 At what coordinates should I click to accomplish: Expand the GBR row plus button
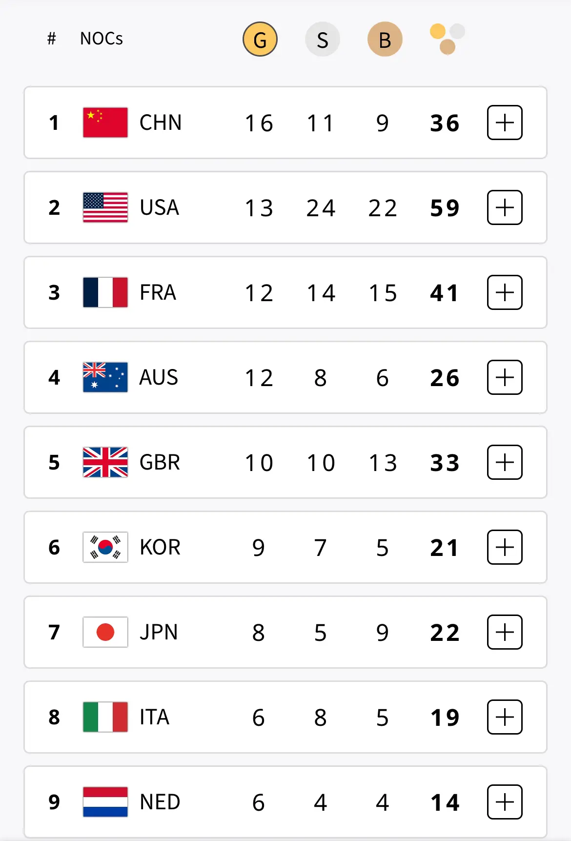pyautogui.click(x=505, y=462)
